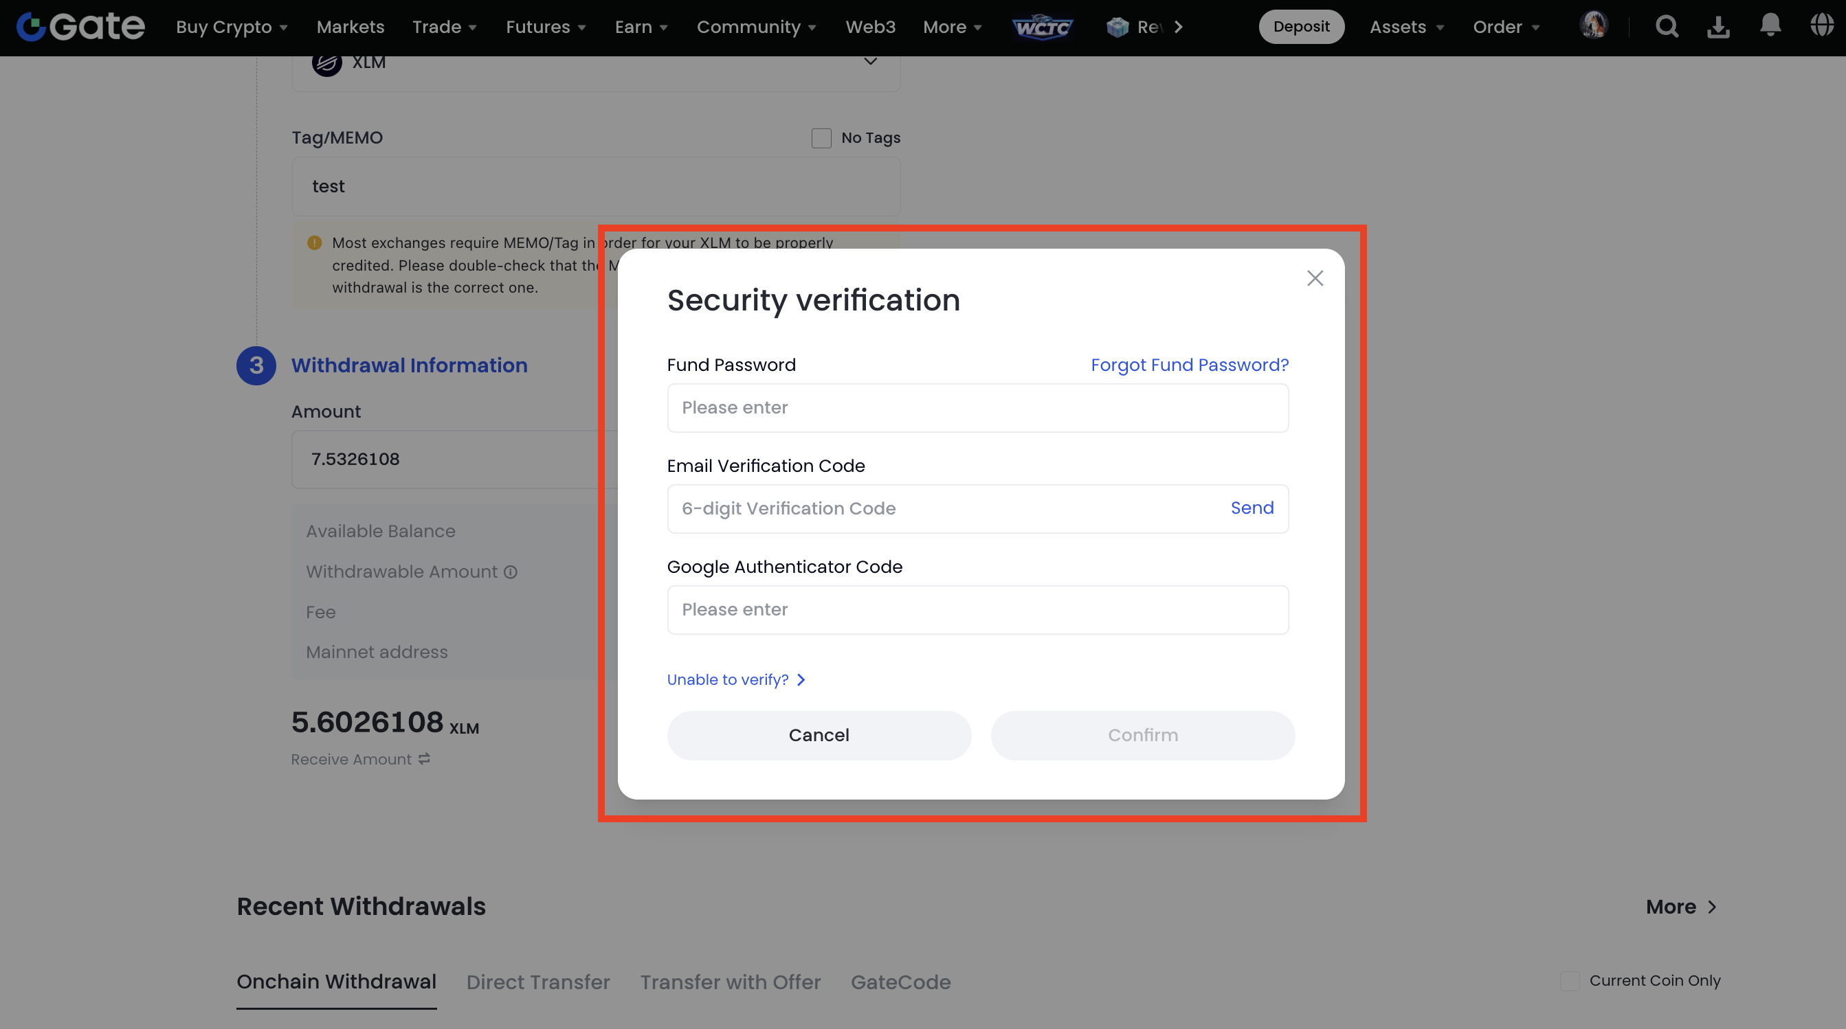The width and height of the screenshot is (1846, 1029).
Task: Open the search magnifier icon
Action: point(1667,27)
